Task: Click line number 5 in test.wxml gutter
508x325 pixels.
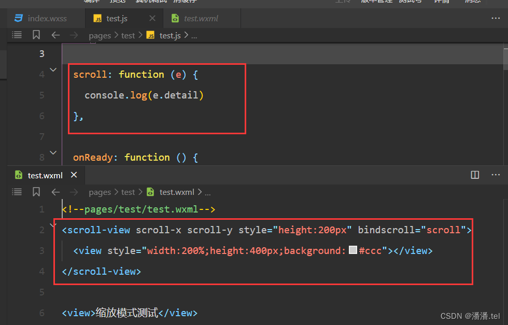Action: coord(42,292)
